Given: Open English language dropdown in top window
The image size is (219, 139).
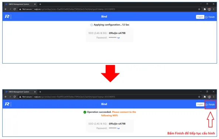Looking at the screenshot, I should (x=200, y=17).
